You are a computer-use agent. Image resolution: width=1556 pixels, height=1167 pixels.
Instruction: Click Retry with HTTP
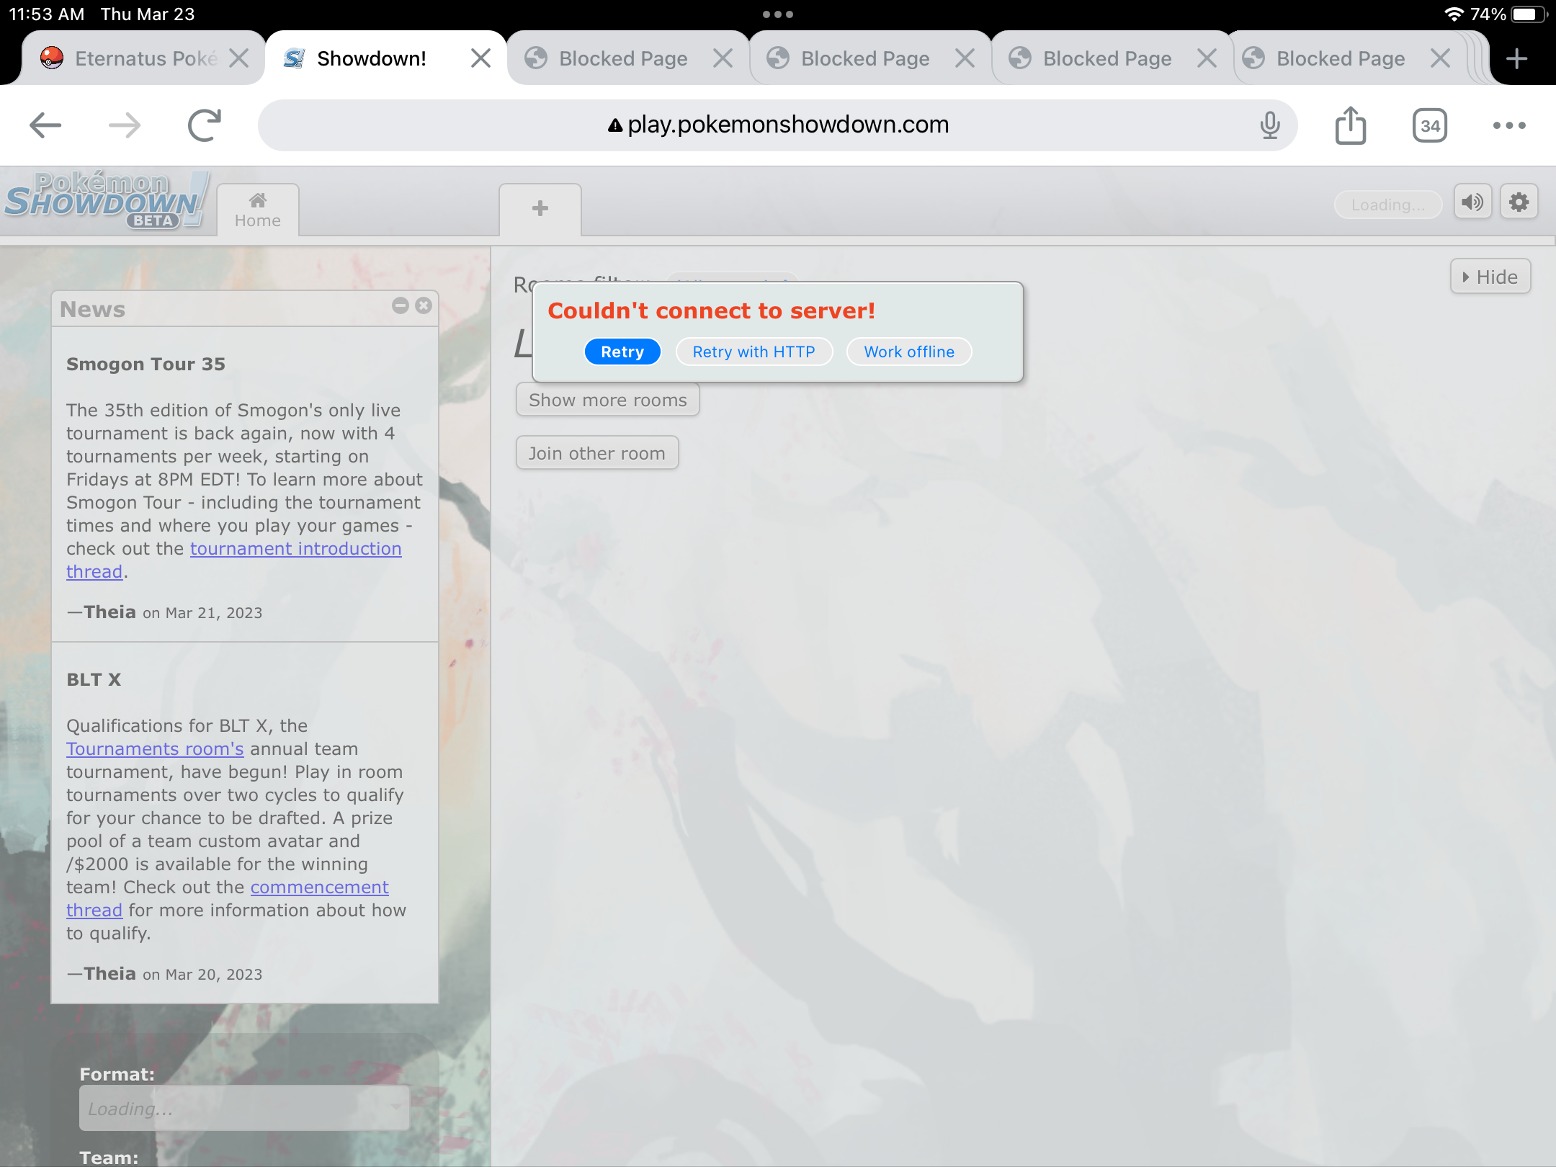(754, 352)
